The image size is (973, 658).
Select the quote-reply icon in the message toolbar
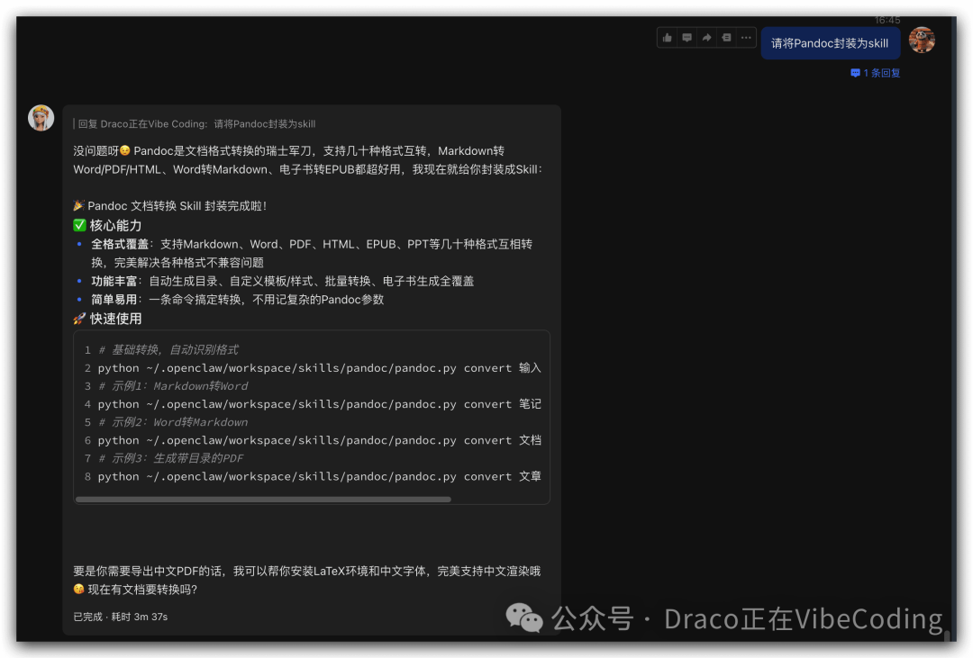[726, 37]
